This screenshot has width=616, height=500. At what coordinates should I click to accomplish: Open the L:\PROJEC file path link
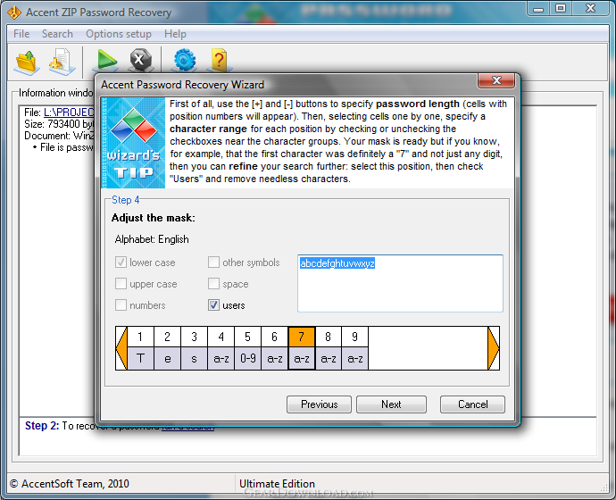point(69,112)
